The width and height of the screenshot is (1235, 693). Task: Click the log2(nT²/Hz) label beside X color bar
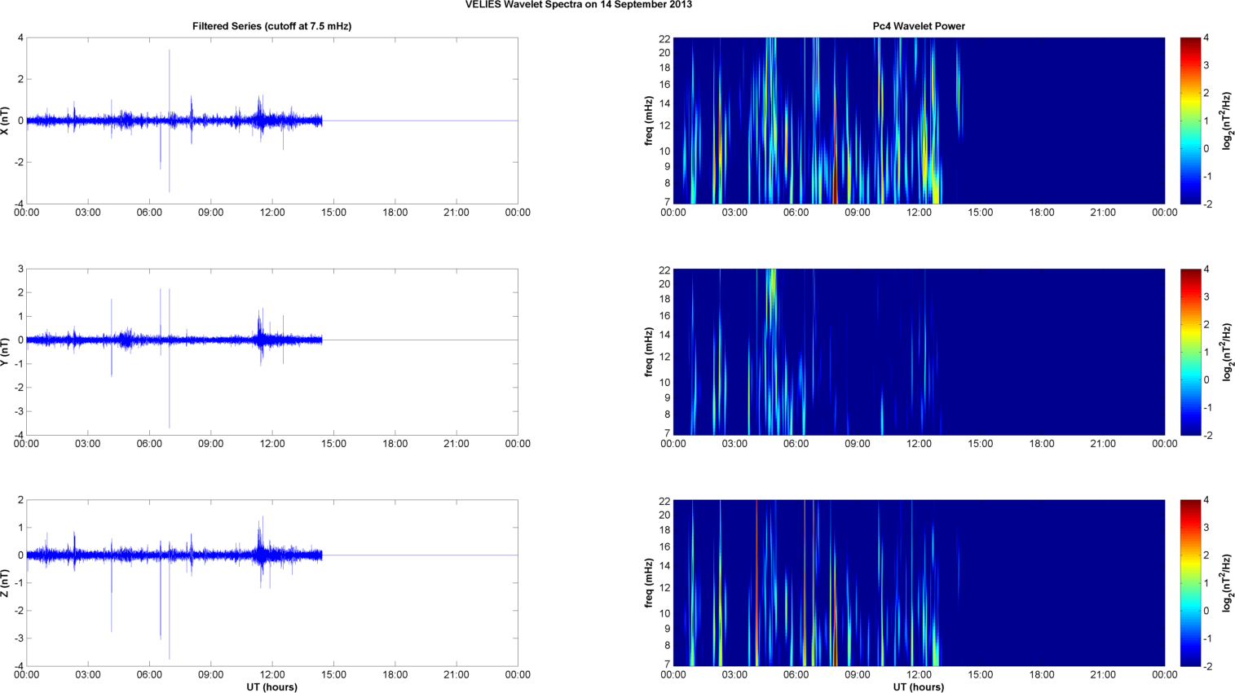1225,121
